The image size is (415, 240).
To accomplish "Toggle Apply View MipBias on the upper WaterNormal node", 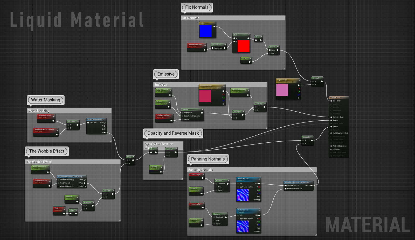I will (x=238, y=187).
